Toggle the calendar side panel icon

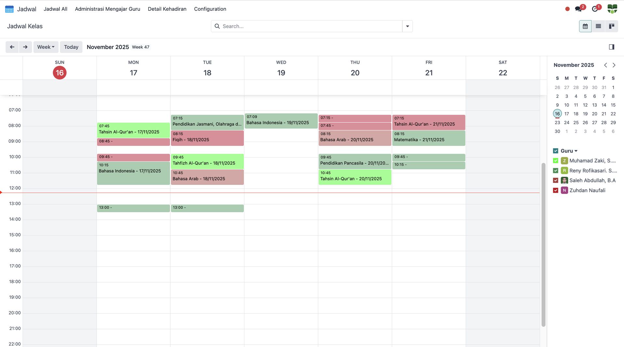[611, 47]
